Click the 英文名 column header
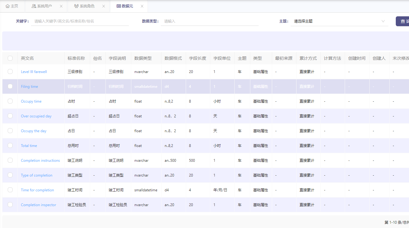 pyautogui.click(x=41, y=58)
